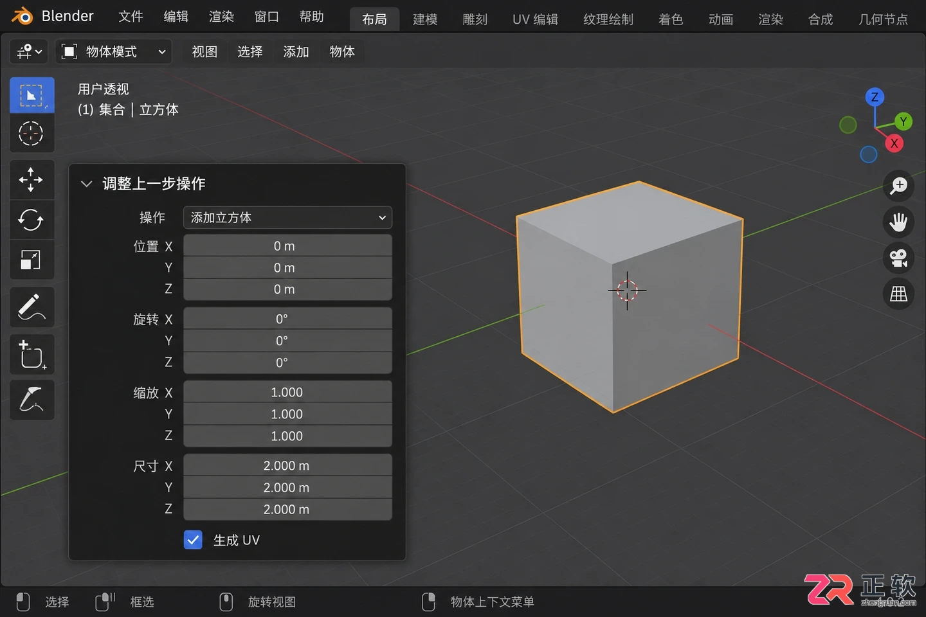The image size is (926, 617).
Task: Switch perspective/orthographic grid icon
Action: (x=898, y=294)
